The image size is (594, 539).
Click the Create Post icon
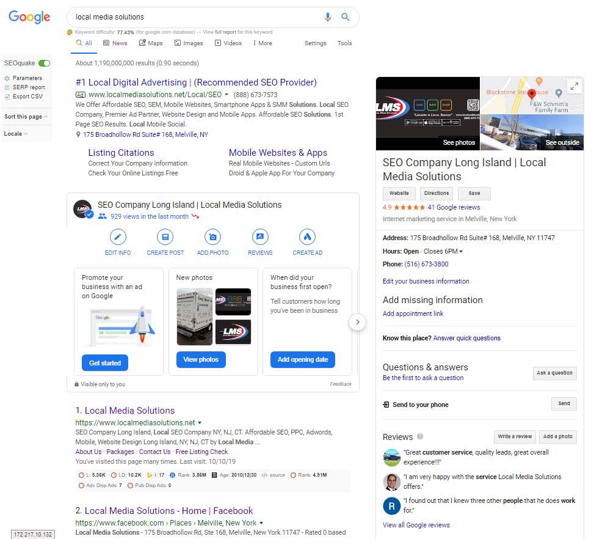[165, 237]
